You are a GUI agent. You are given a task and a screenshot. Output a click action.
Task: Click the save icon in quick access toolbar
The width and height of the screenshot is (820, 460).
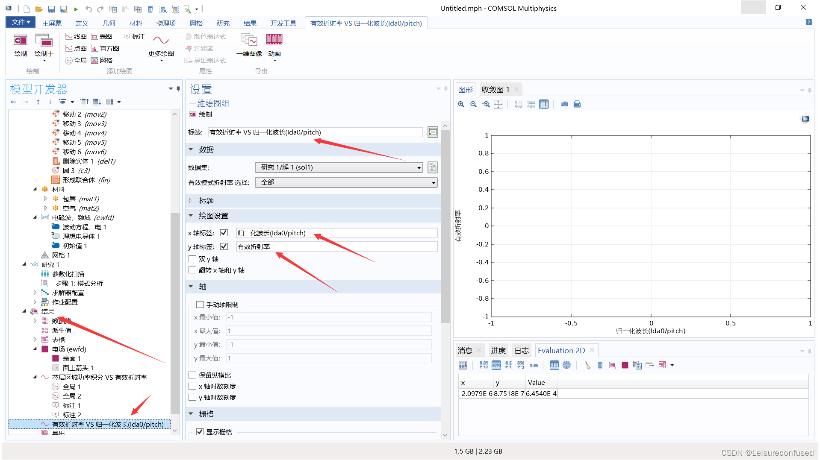(x=51, y=9)
